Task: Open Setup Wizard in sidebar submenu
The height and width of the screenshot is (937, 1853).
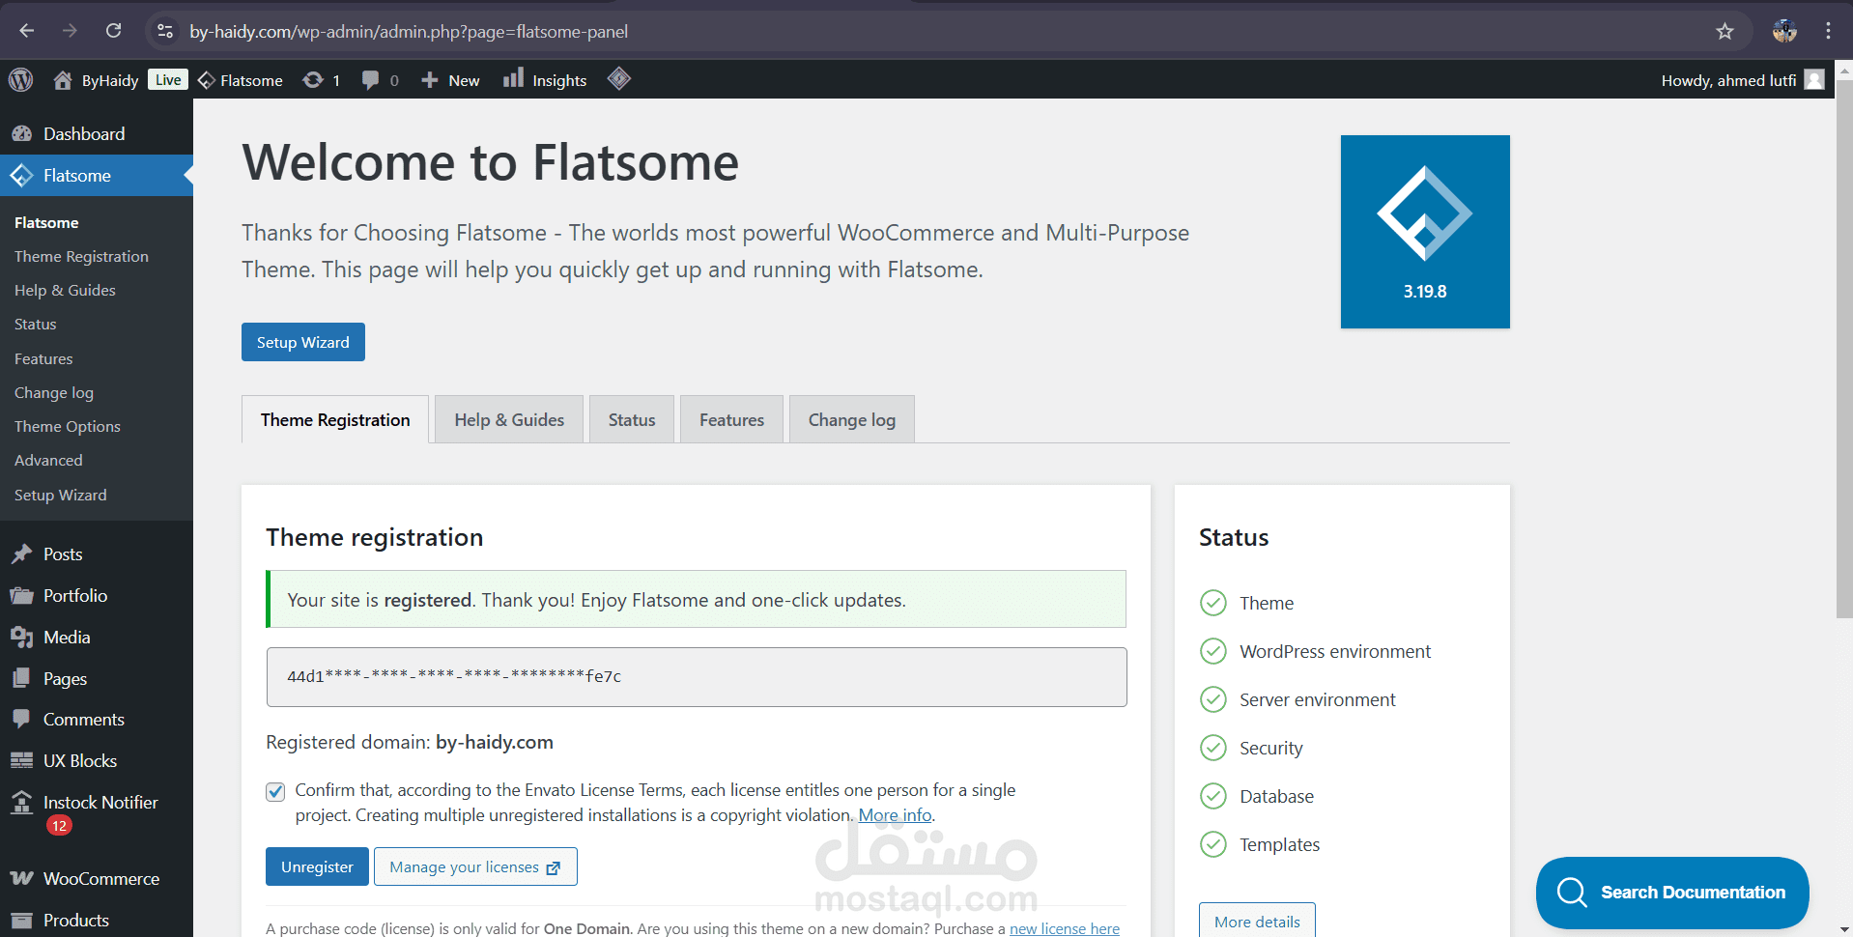Action: [x=61, y=495]
